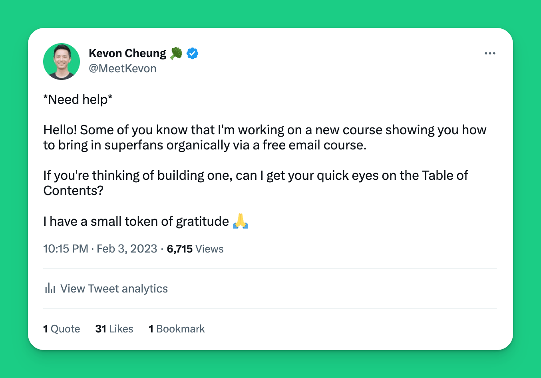This screenshot has width=541, height=378.
Task: Click the green background outside the card
Action: pyautogui.click(x=270, y=12)
